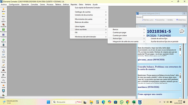188x105 pixels.
Task: Expand Monitoreo del administrador submenu
Action: tap(89, 37)
